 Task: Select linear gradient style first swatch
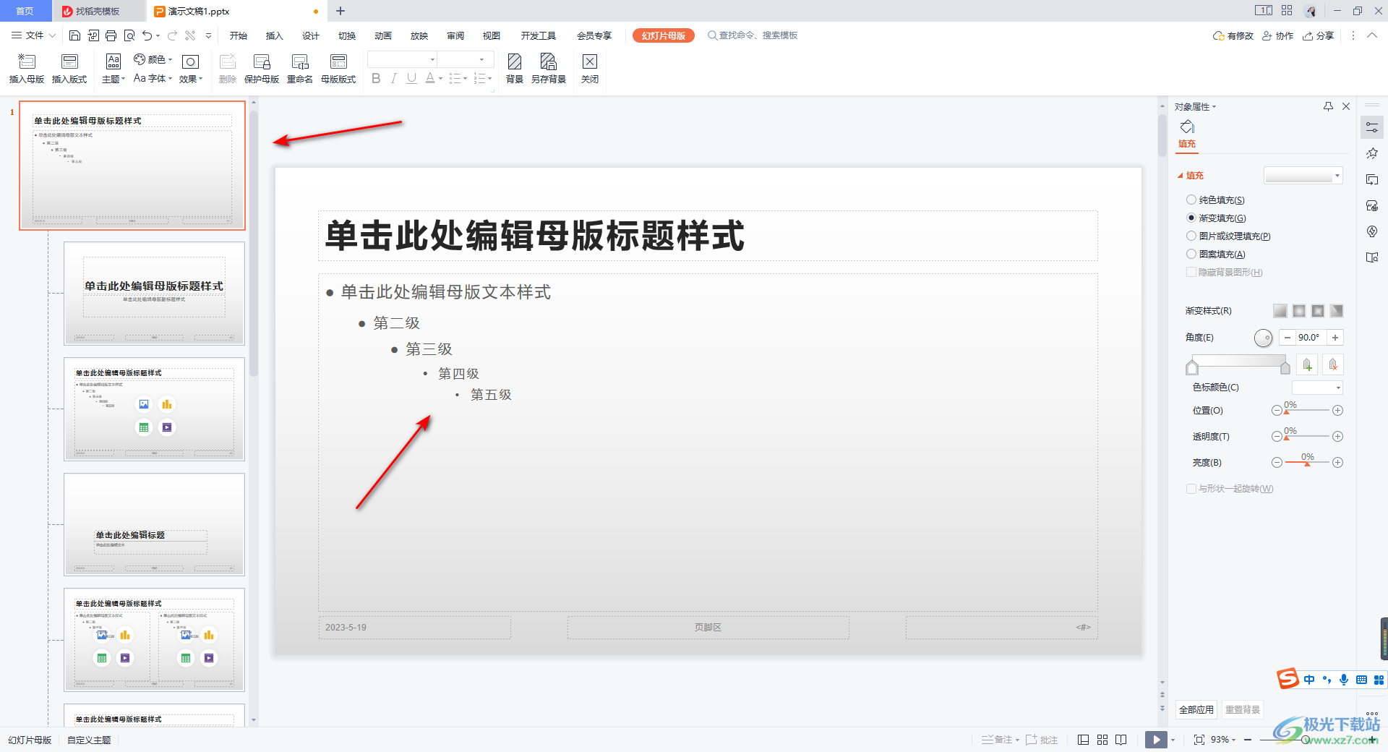(1280, 311)
